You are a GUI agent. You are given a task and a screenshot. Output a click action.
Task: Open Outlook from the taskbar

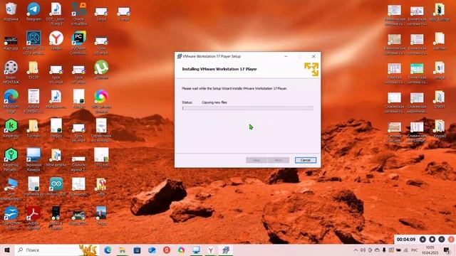click(152, 250)
